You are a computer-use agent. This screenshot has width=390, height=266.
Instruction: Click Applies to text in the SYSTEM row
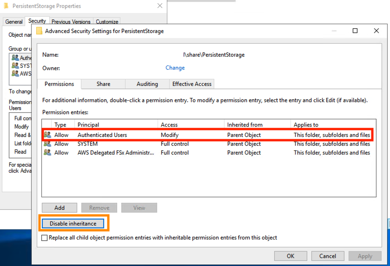(x=331, y=144)
